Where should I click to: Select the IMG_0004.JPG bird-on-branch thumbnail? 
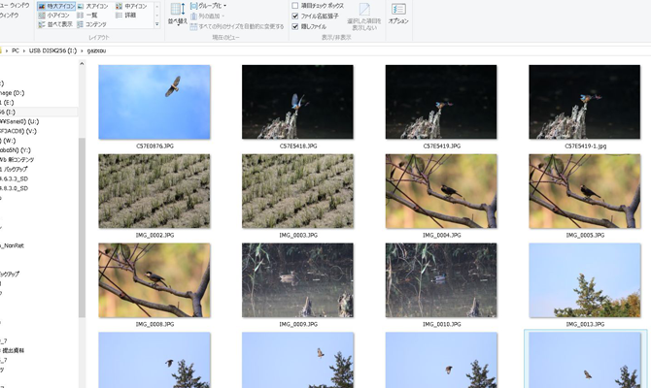click(441, 191)
